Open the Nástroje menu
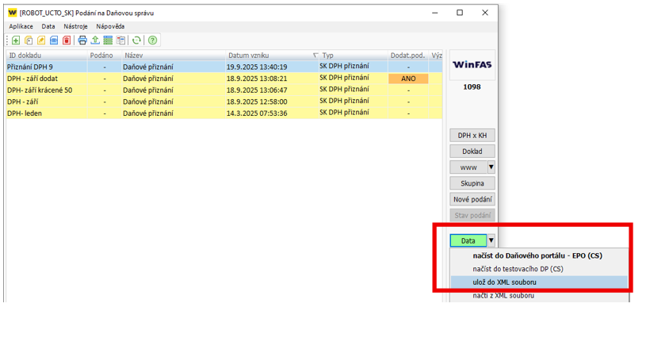 click(75, 26)
